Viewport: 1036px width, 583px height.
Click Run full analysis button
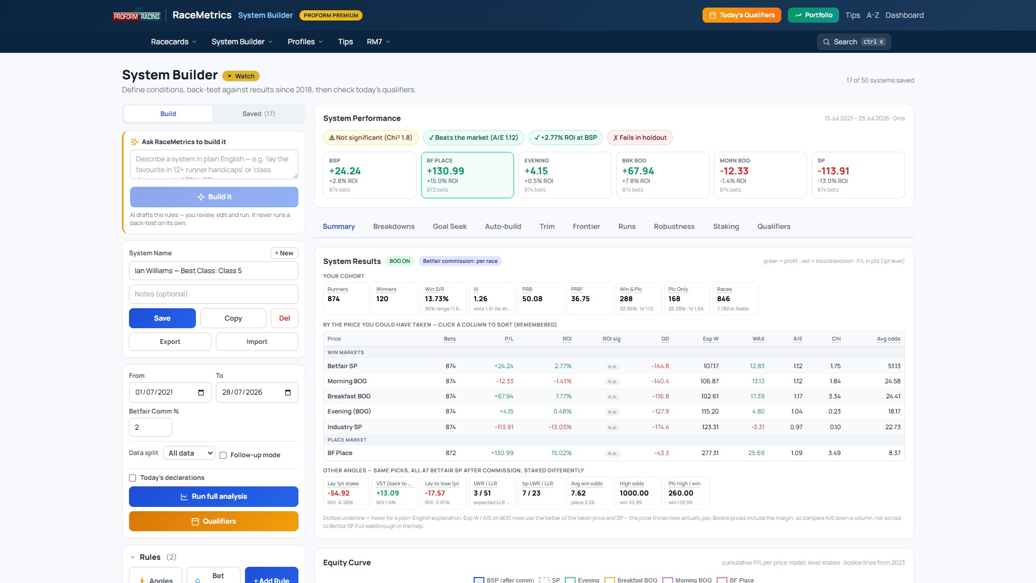point(214,497)
